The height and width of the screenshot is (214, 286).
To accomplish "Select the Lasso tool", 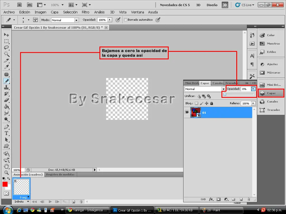I will [x=6, y=48].
